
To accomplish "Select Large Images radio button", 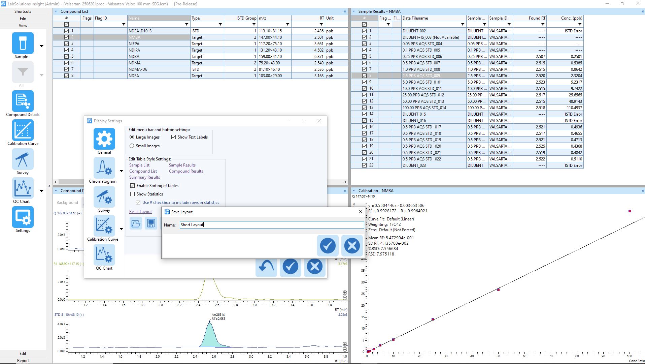I will [x=132, y=137].
